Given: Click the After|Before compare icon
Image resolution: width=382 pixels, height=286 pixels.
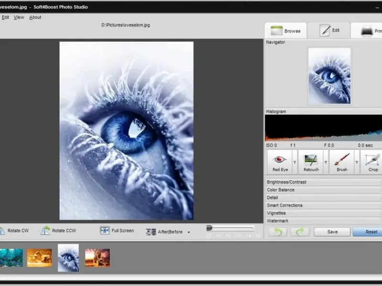Looking at the screenshot, I should (x=151, y=232).
